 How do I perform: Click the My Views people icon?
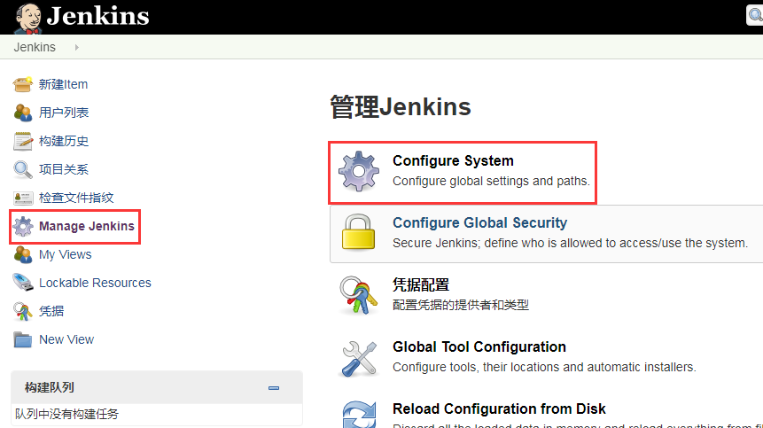coord(22,254)
